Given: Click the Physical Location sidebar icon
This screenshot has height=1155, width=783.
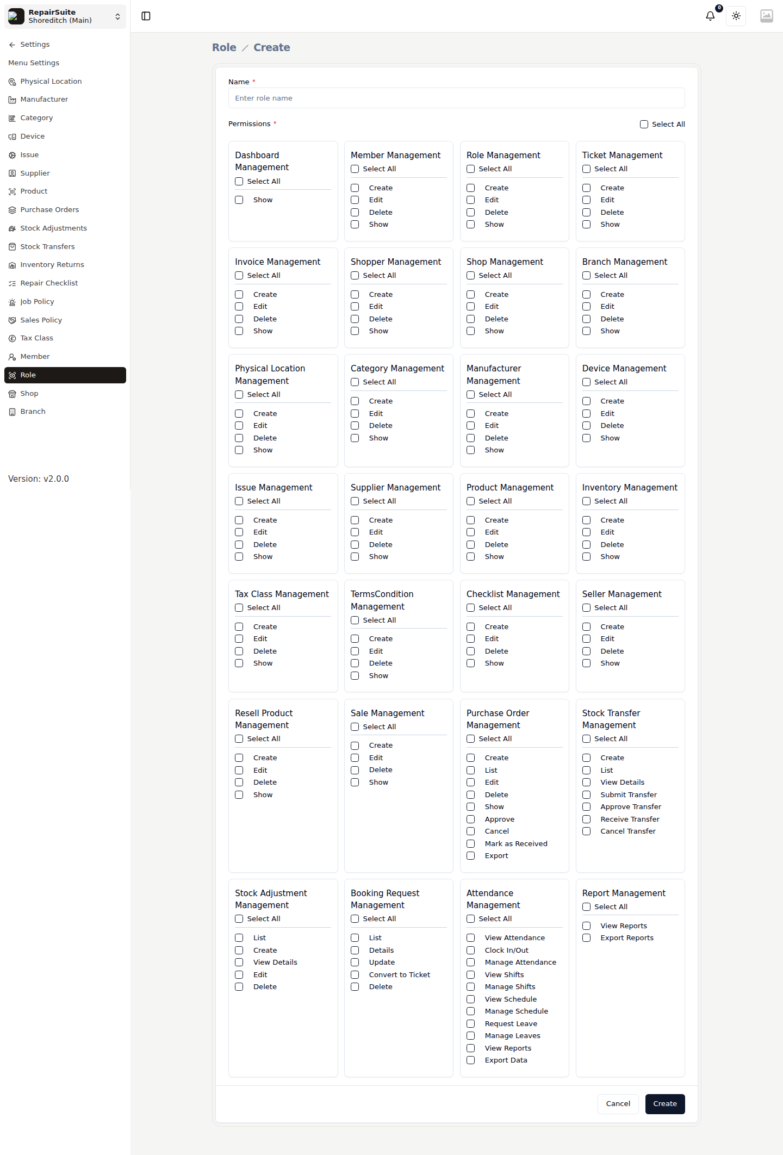Looking at the screenshot, I should coord(12,82).
